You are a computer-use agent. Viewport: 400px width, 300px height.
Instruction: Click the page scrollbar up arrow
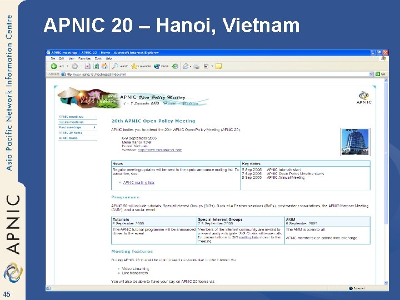(386, 81)
